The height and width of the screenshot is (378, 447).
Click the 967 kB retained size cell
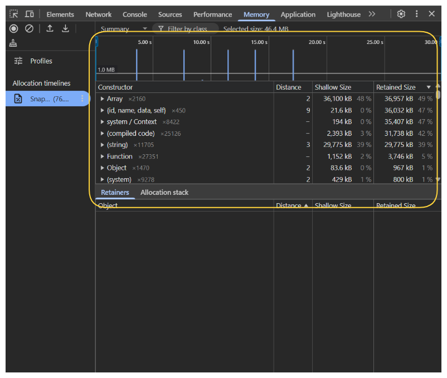[403, 168]
